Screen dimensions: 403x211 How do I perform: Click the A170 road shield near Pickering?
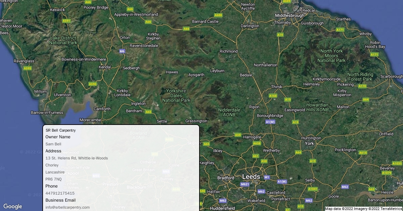pyautogui.click(x=362, y=86)
